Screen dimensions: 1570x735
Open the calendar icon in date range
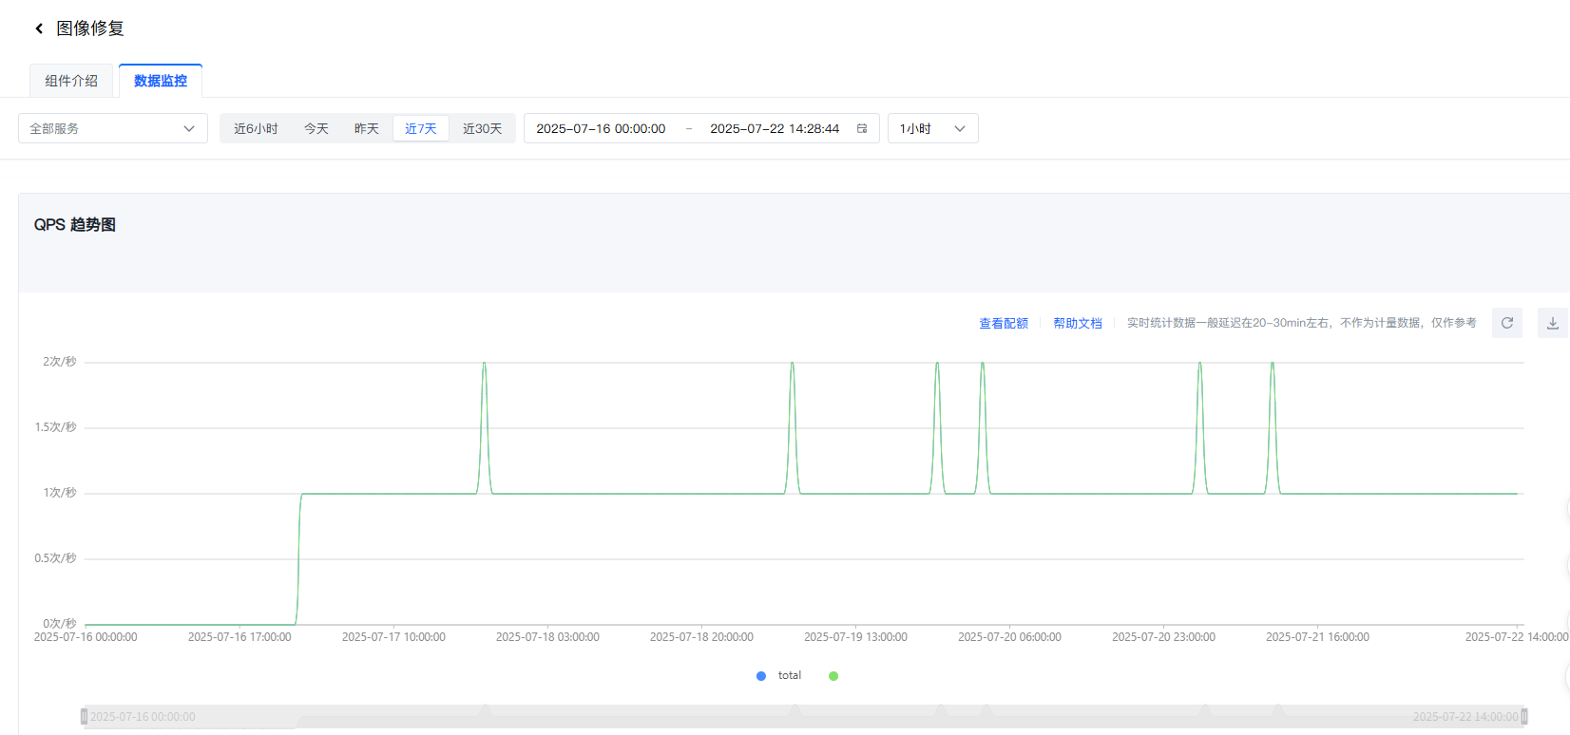coord(862,128)
